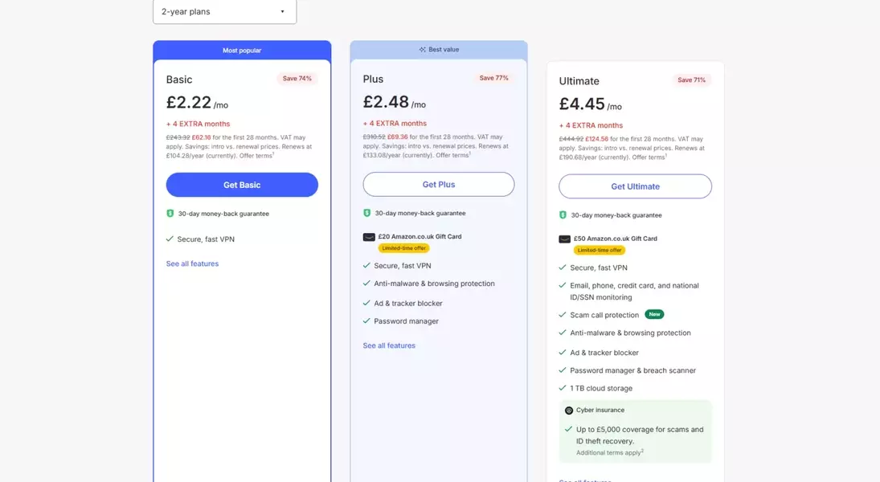Open the 2-year plans dropdown
Image resolution: width=880 pixels, height=482 pixels.
[x=224, y=12]
